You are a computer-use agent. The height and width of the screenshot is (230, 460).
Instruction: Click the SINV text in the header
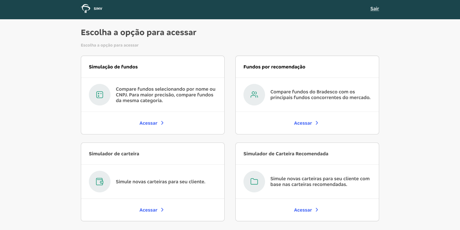tap(98, 9)
